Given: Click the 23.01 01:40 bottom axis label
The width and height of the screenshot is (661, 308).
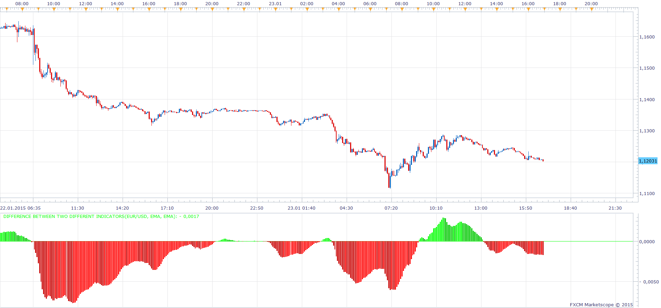Looking at the screenshot, I should (301, 208).
